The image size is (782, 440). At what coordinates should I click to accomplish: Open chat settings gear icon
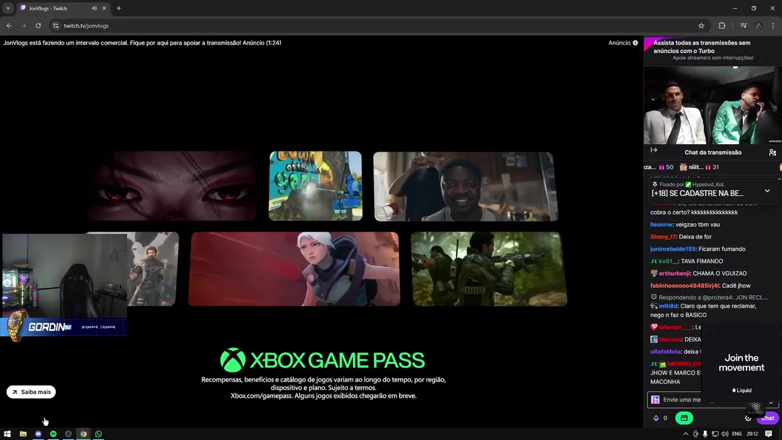(x=748, y=418)
